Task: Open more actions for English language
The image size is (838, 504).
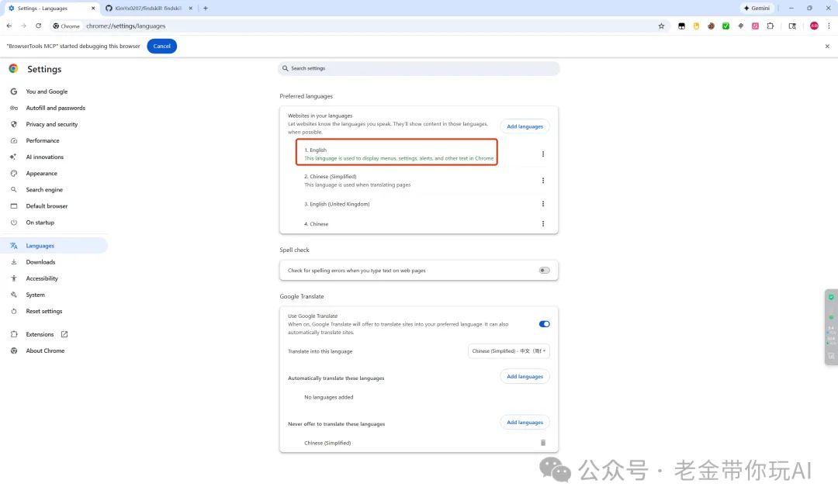Action: (543, 154)
